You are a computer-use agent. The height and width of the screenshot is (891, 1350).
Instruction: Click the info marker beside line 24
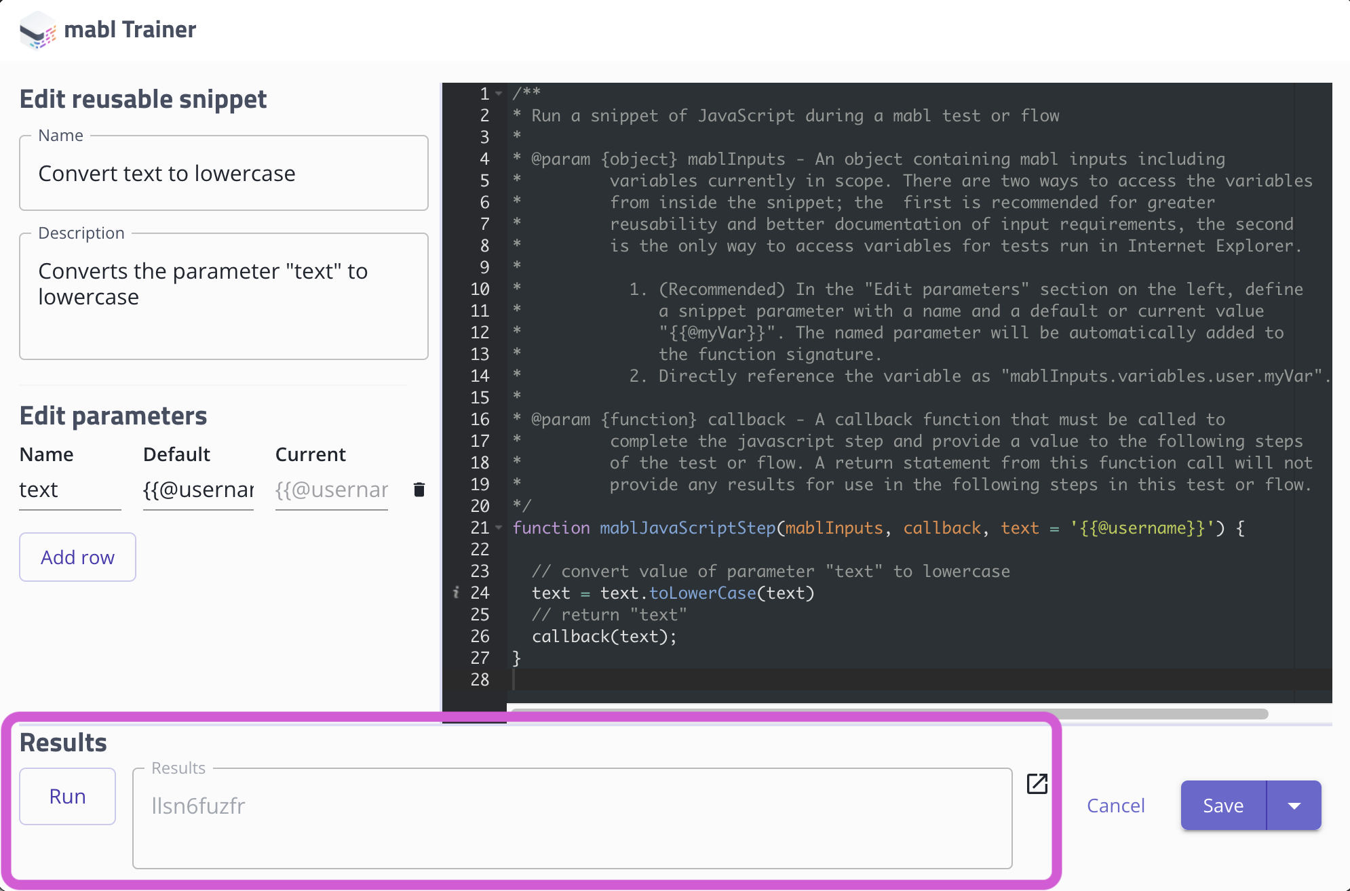456,593
